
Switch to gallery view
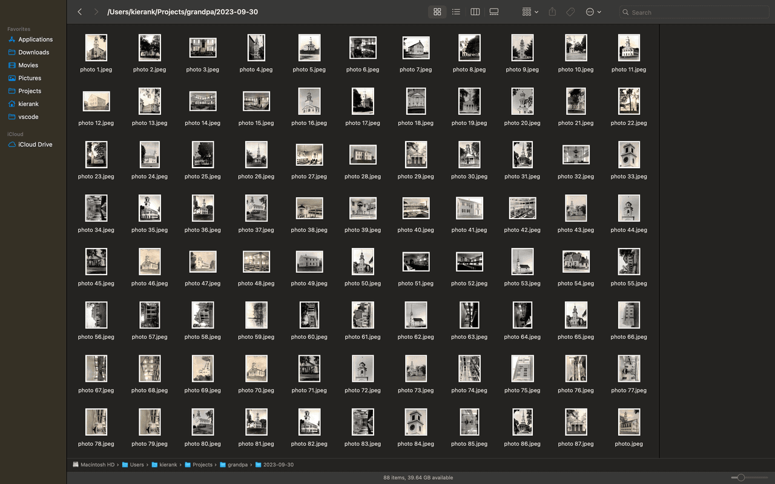pyautogui.click(x=494, y=12)
